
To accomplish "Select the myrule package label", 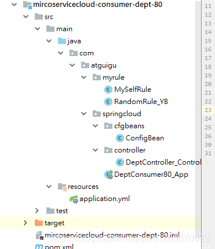I will coord(114,77).
